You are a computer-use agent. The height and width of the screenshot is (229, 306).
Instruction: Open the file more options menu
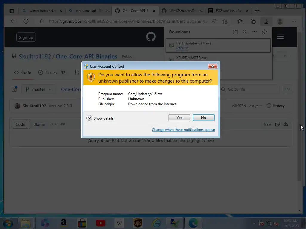tap(287, 89)
